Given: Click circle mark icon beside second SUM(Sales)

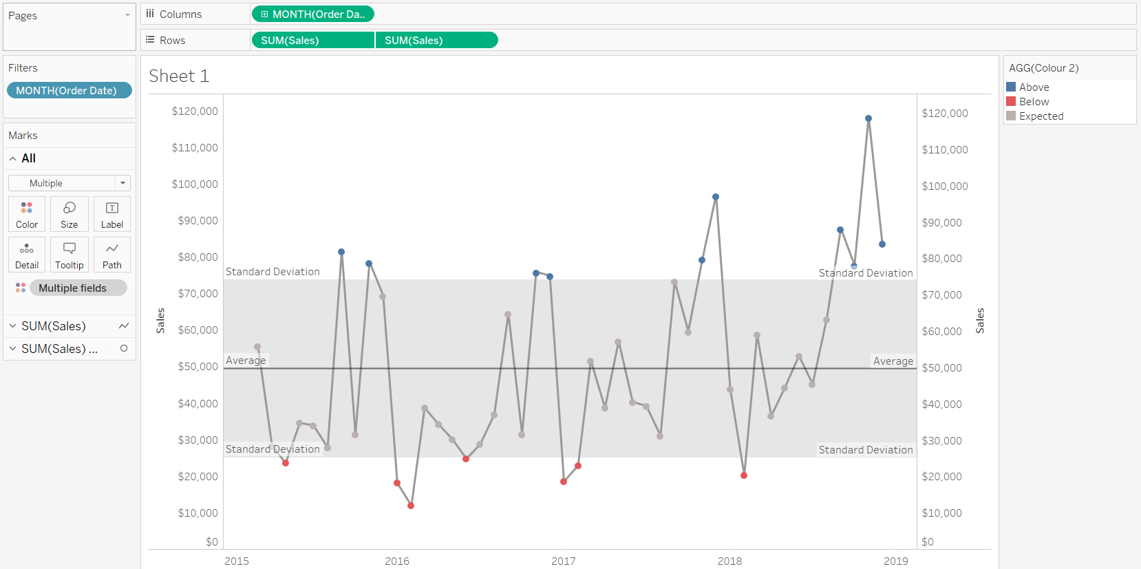Looking at the screenshot, I should pos(124,349).
